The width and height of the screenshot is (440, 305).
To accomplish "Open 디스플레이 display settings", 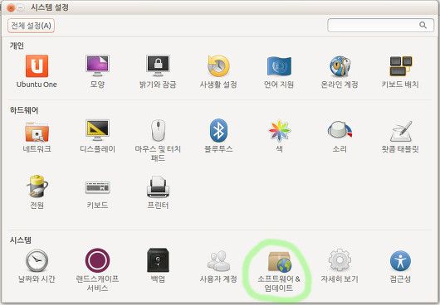I will click(x=97, y=137).
